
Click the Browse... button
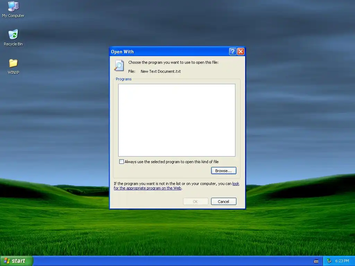pos(224,170)
